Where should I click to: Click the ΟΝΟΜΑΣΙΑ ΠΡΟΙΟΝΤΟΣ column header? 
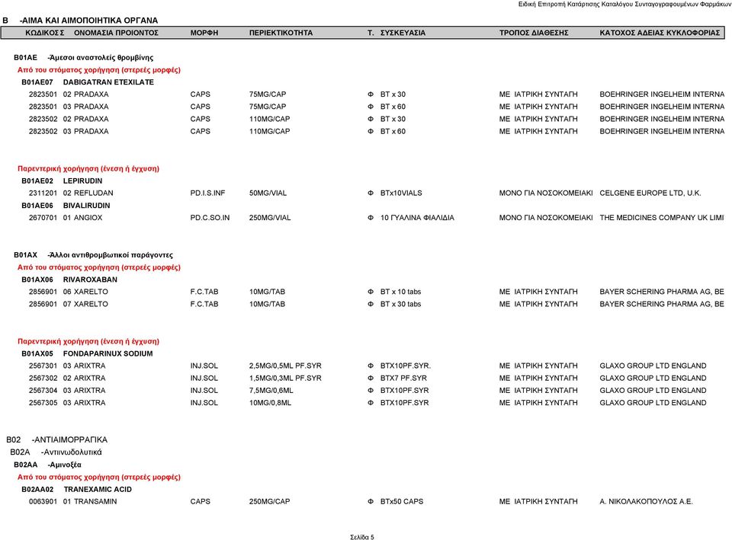[x=116, y=33]
